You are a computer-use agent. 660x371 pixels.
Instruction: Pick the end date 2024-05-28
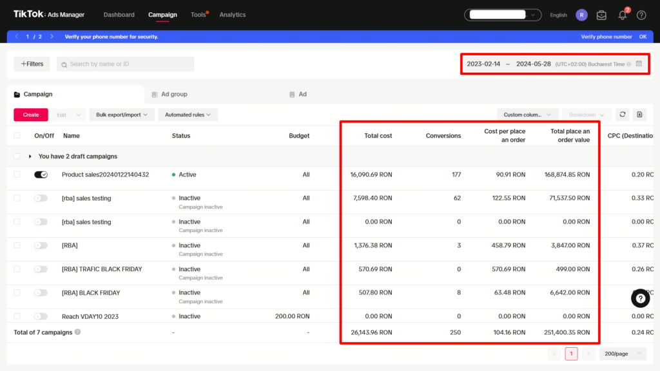coord(533,64)
